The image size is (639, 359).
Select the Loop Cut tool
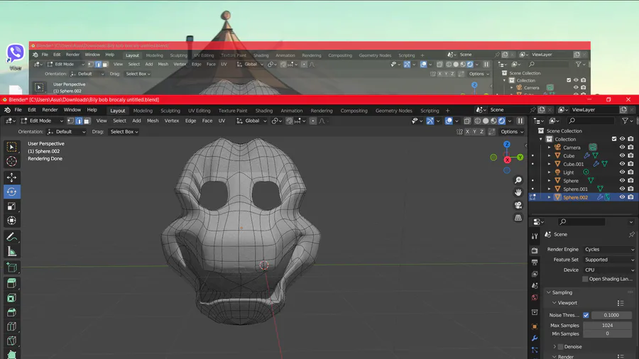coord(11,326)
